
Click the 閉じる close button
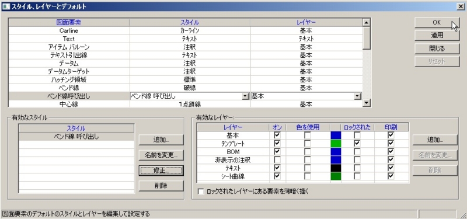437,48
